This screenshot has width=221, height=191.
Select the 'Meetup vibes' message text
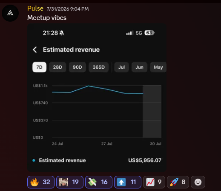47,18
